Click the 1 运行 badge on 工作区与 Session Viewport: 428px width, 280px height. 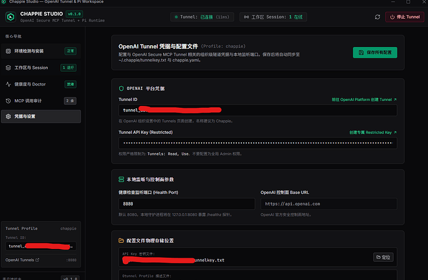[x=68, y=68]
